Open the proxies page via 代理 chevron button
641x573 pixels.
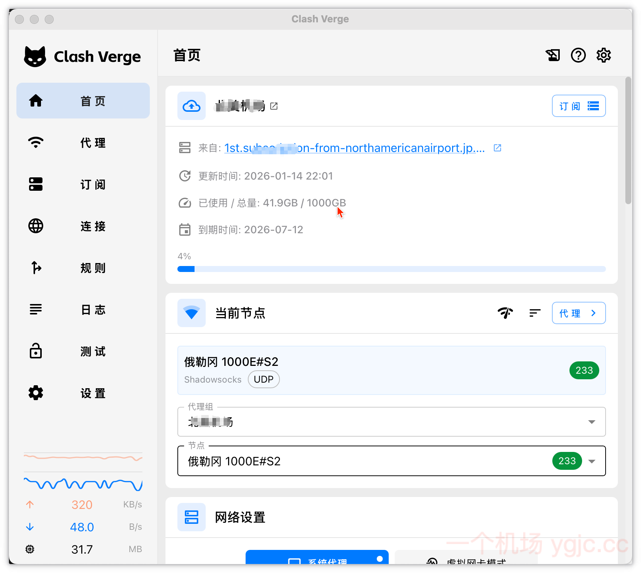578,313
